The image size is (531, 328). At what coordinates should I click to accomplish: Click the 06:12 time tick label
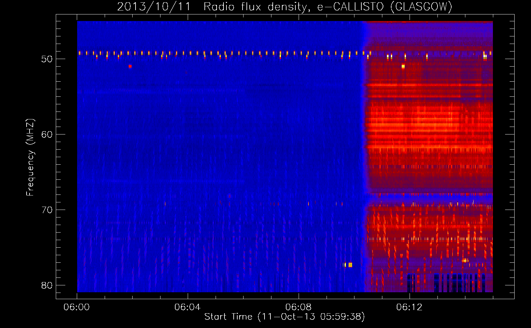[409, 307]
